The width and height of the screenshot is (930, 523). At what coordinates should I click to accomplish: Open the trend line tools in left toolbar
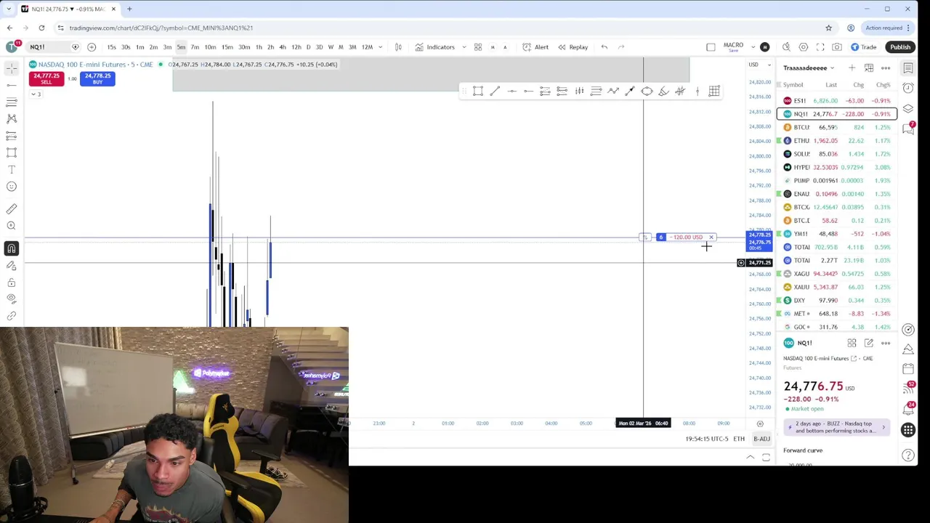pyautogui.click(x=12, y=85)
